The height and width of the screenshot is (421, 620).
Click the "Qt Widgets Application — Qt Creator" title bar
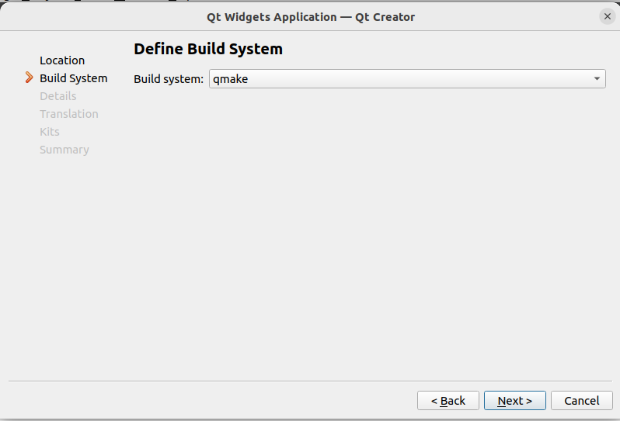tap(310, 16)
